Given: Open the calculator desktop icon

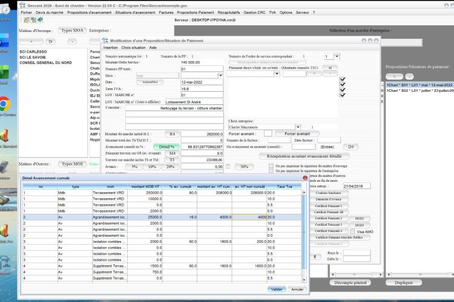Looking at the screenshot, I should [x=4, y=168].
